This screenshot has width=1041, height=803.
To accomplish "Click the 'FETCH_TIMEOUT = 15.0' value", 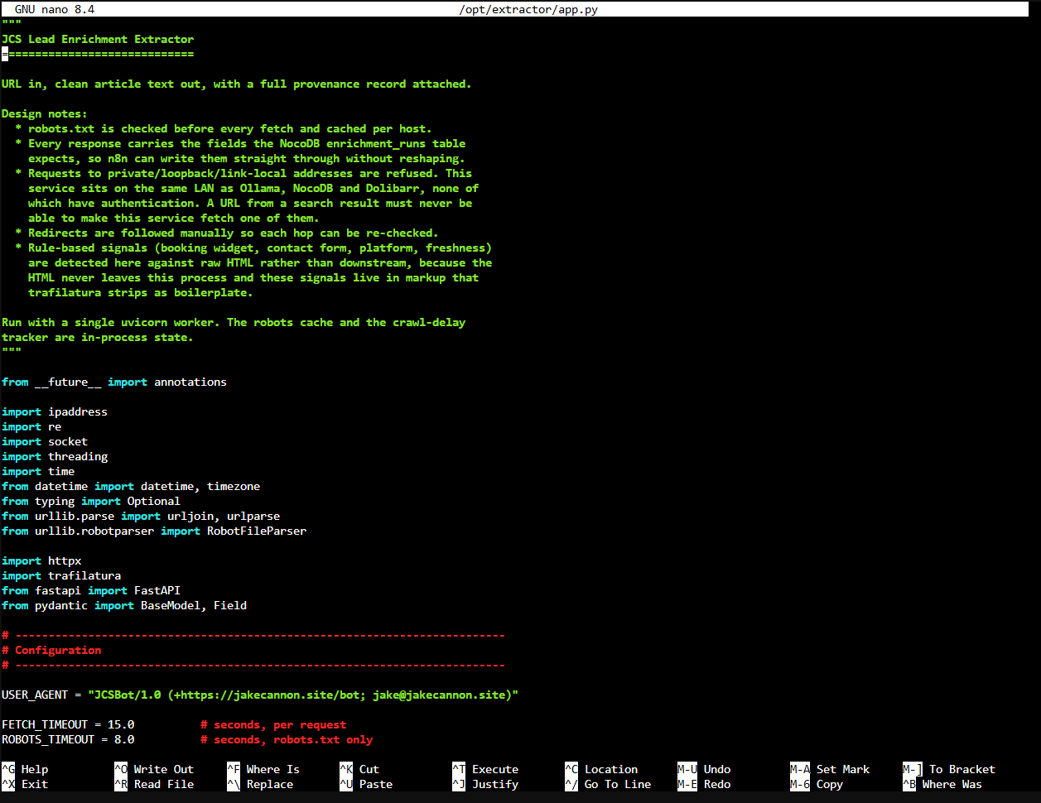I will point(68,724).
